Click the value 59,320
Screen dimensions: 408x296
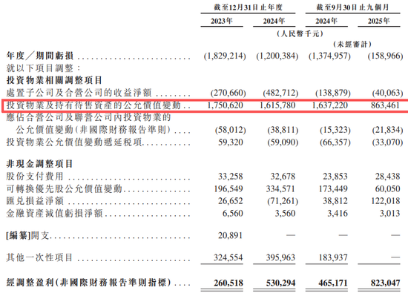click(231, 142)
